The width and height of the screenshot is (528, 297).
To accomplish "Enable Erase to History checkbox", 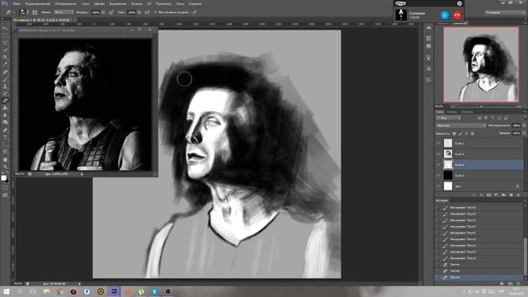I will click(156, 12).
